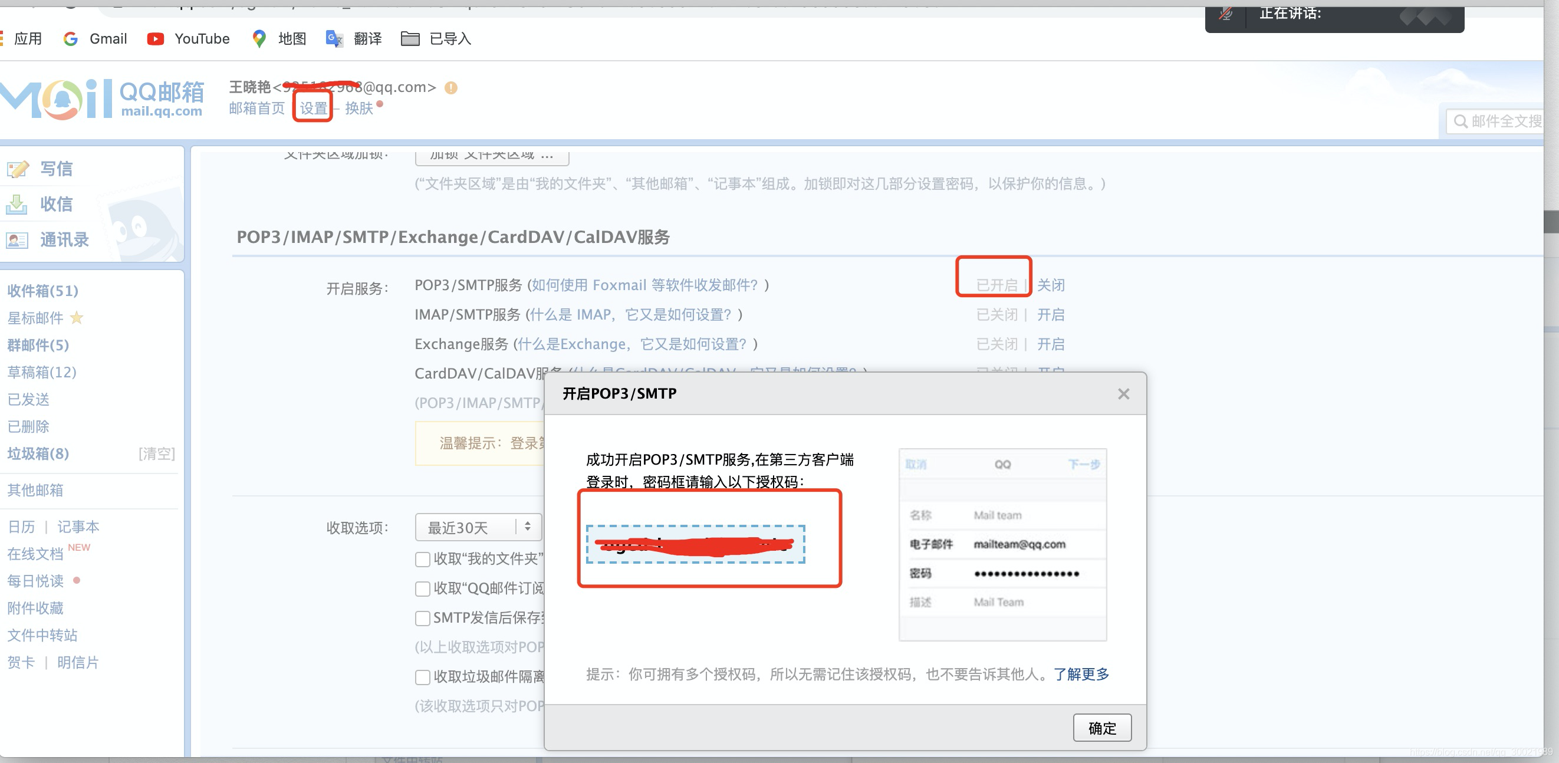Click 清空 to empty trash
This screenshot has width=1559, height=763.
pyautogui.click(x=157, y=453)
